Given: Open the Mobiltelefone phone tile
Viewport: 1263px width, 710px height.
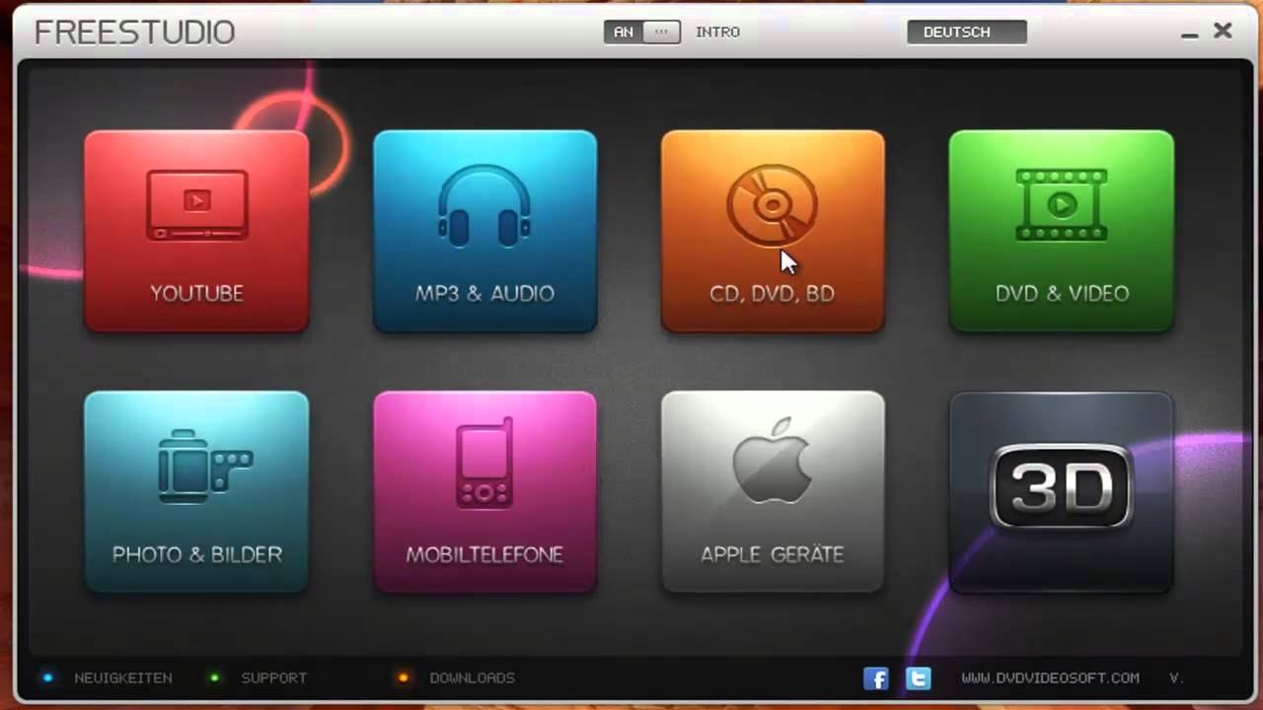Looking at the screenshot, I should [484, 492].
